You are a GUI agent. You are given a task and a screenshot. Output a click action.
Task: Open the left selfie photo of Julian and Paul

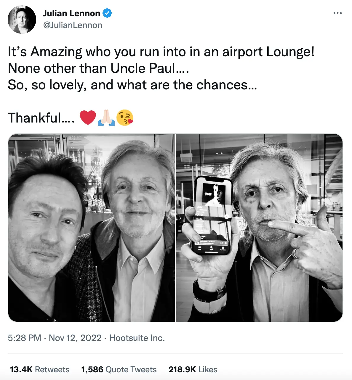click(92, 227)
